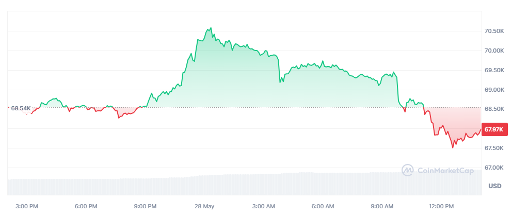The height and width of the screenshot is (216, 512).
Task: Select the 6:00 PM time axis label
Action: pyautogui.click(x=86, y=206)
